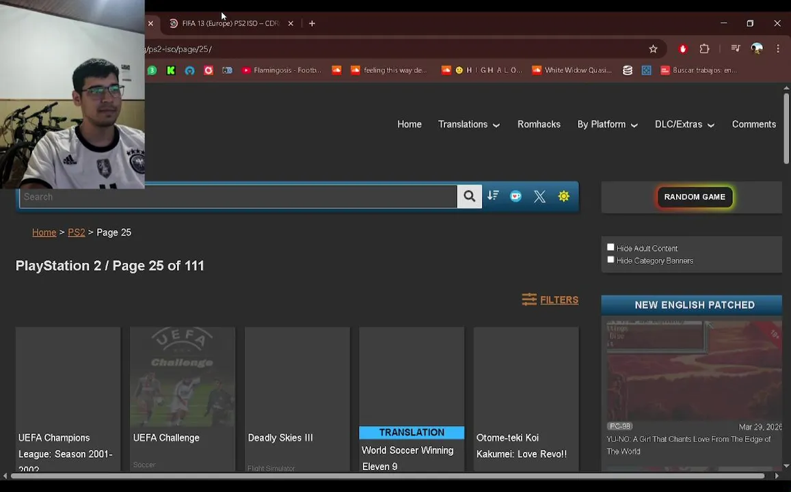791x492 pixels.
Task: Open YU-NO: A Girl That Chants Love title
Action: click(x=688, y=445)
